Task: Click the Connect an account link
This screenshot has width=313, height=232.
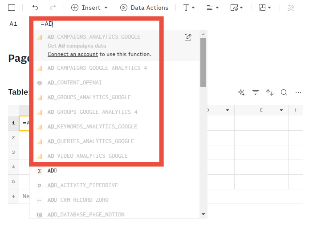Action: [x=73, y=54]
